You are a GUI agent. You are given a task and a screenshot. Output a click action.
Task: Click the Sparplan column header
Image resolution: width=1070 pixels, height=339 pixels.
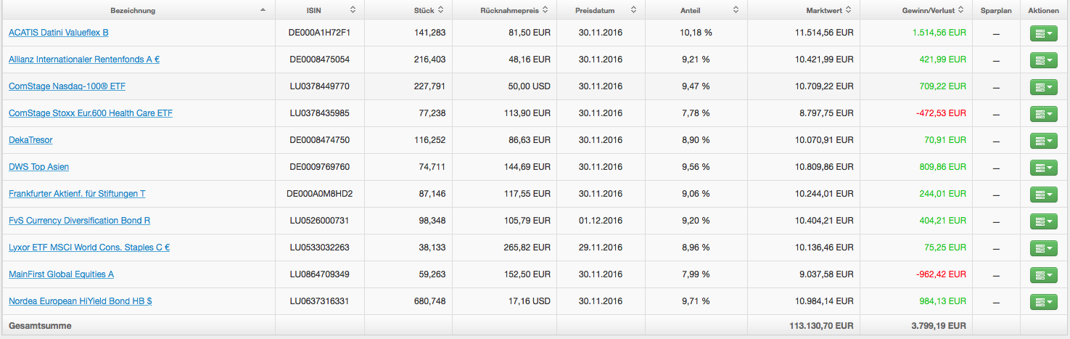pyautogui.click(x=995, y=10)
